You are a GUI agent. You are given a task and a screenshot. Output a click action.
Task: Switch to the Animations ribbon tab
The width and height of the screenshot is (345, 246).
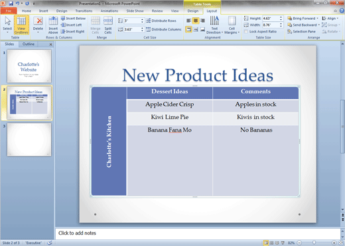(109, 11)
